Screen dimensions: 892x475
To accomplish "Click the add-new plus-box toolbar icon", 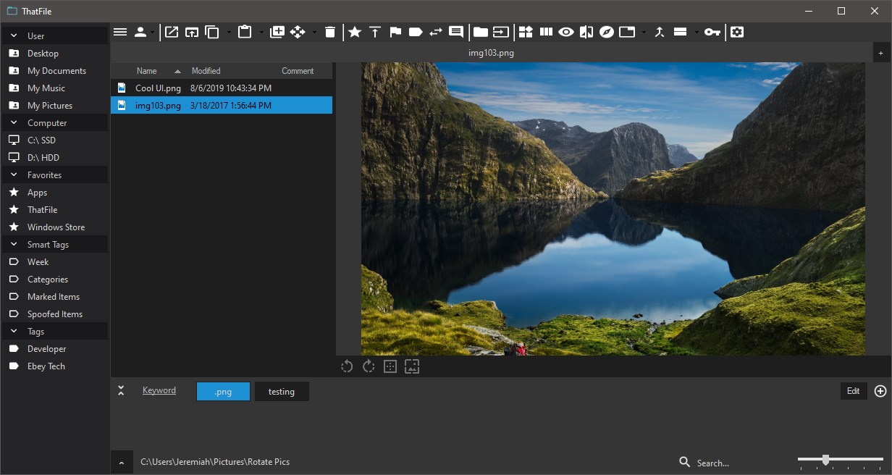I will [x=277, y=32].
